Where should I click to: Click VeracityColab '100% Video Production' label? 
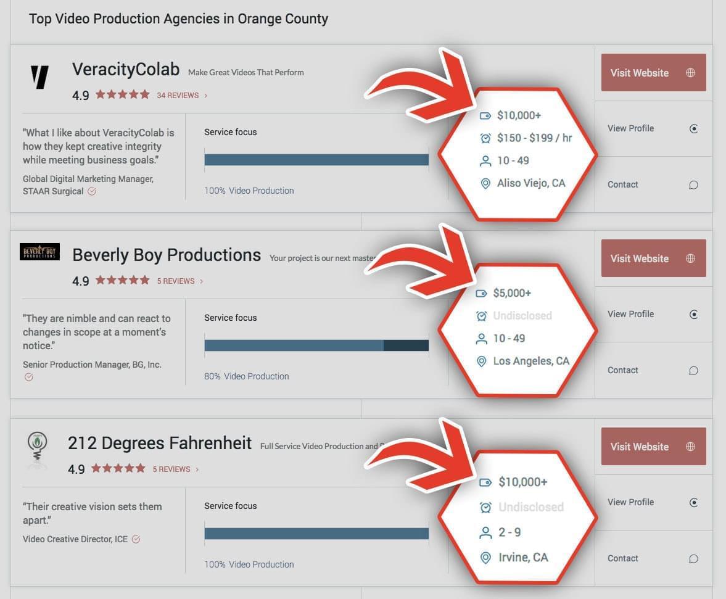249,191
